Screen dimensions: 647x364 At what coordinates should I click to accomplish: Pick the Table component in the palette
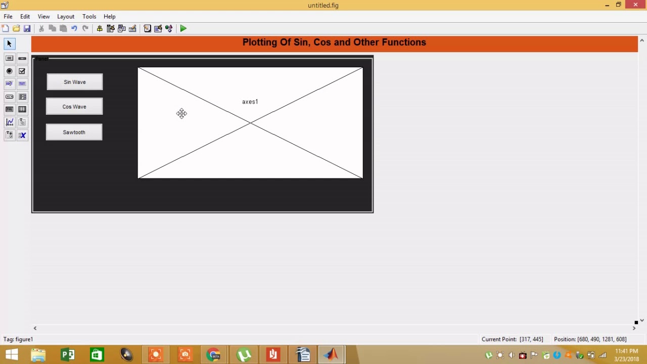(x=22, y=109)
